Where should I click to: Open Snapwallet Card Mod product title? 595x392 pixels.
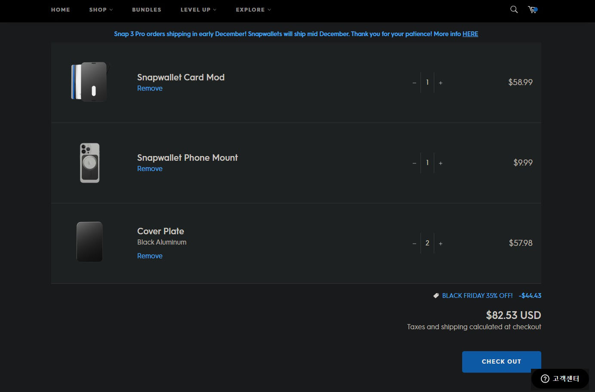(x=181, y=77)
